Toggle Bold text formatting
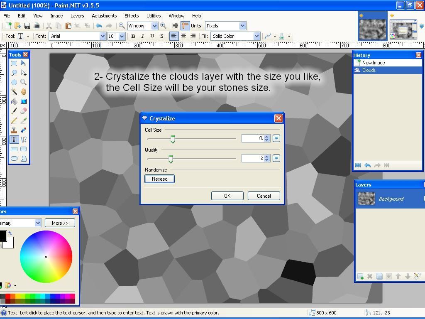Screen dimensions: 425x319 pyautogui.click(x=133, y=36)
